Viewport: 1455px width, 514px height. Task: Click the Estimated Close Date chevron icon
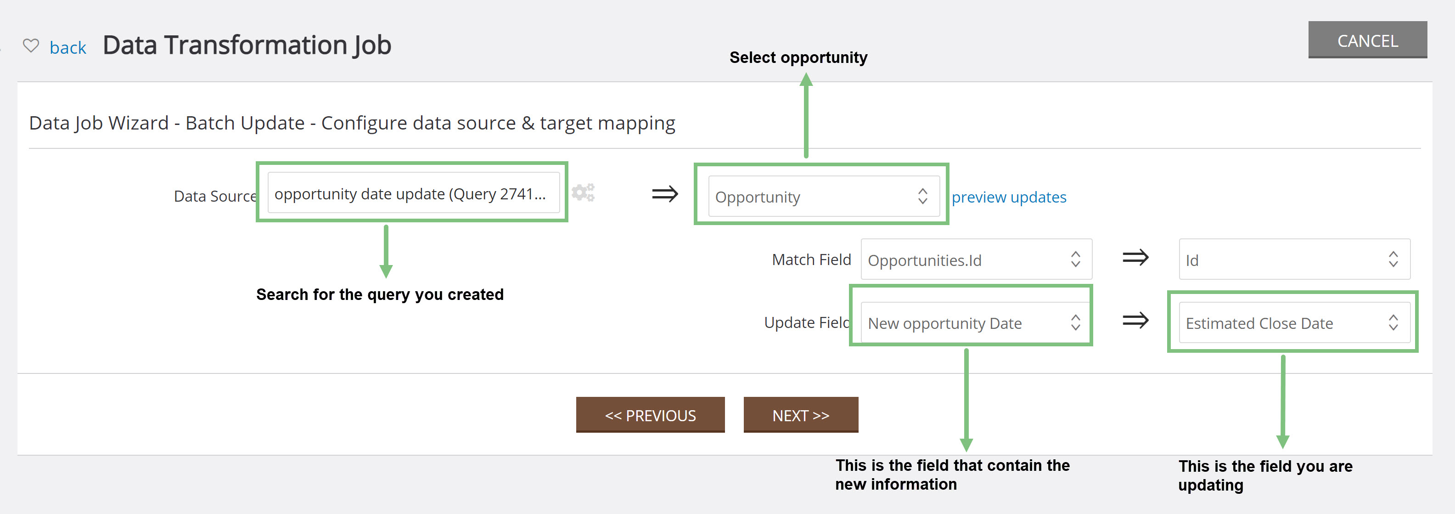[1393, 322]
